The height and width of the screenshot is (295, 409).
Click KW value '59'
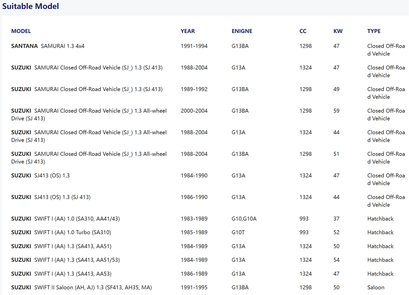pyautogui.click(x=336, y=111)
